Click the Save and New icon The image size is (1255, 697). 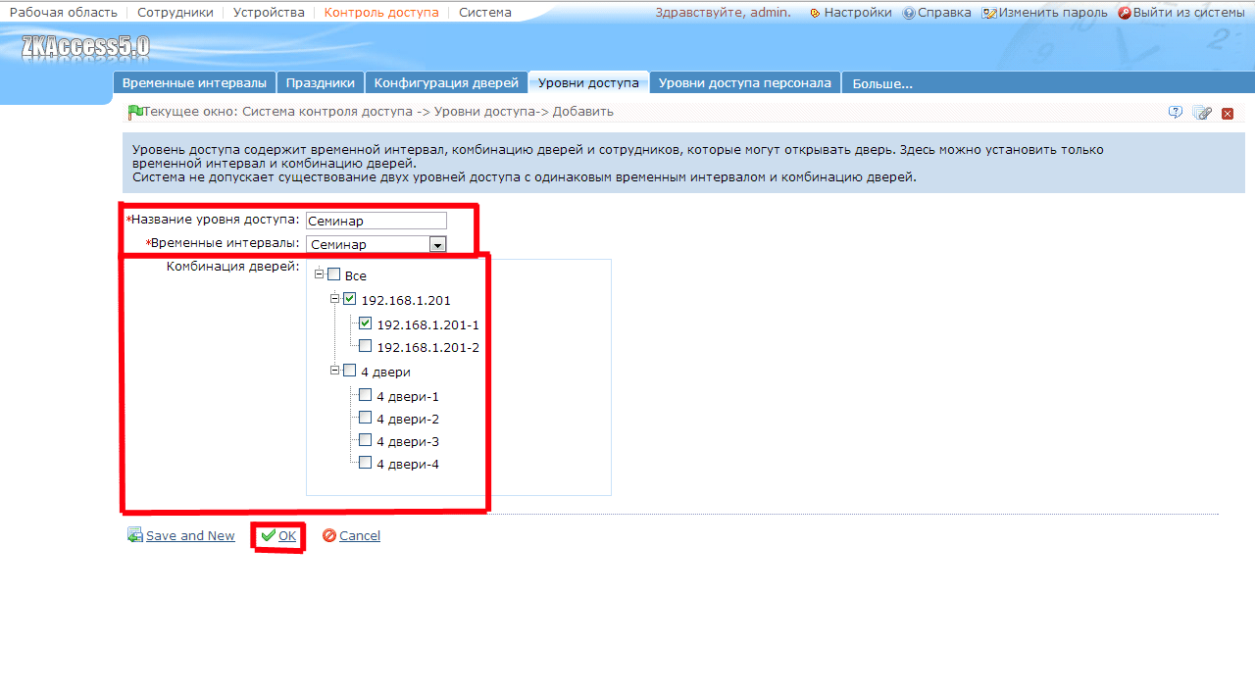pyautogui.click(x=135, y=535)
